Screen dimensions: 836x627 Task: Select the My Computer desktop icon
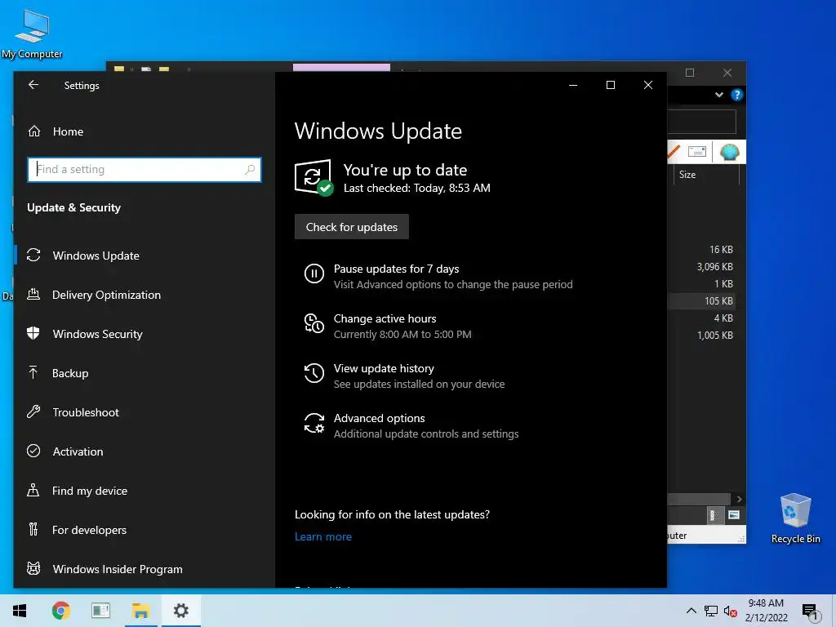click(x=32, y=34)
